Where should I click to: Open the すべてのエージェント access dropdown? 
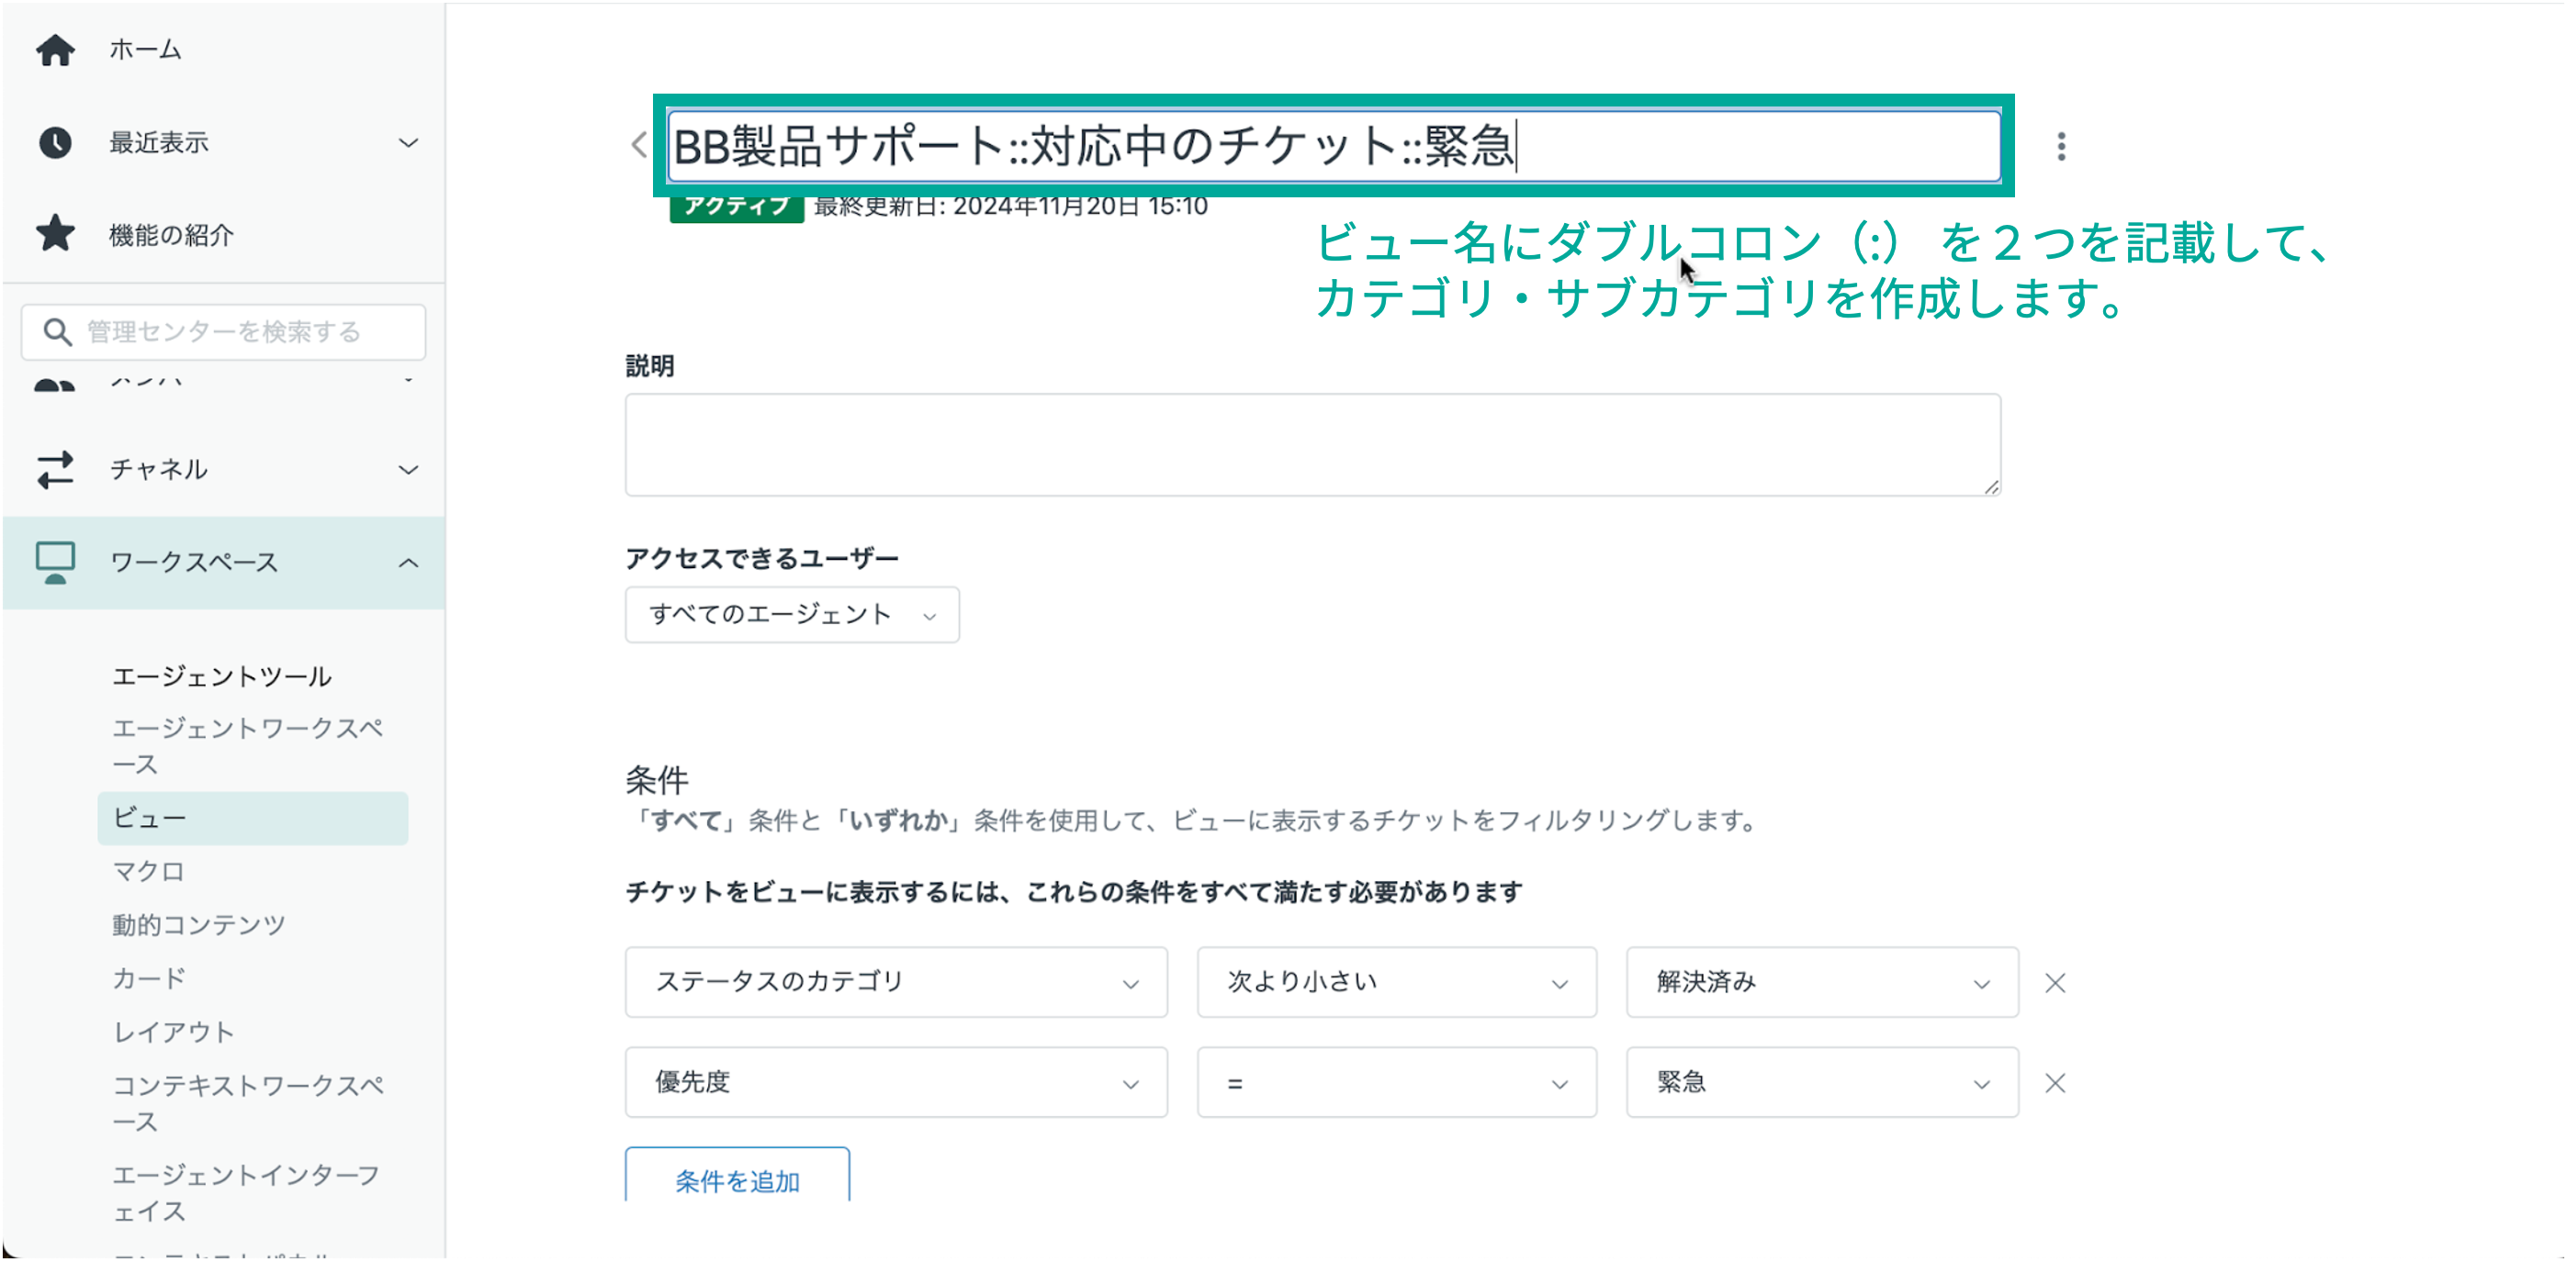pyautogui.click(x=793, y=615)
